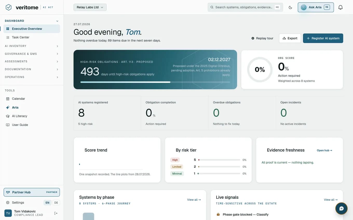Click the High risk tier progress bar
Image resolution: width=353 pixels, height=220 pixels.
tap(219, 160)
